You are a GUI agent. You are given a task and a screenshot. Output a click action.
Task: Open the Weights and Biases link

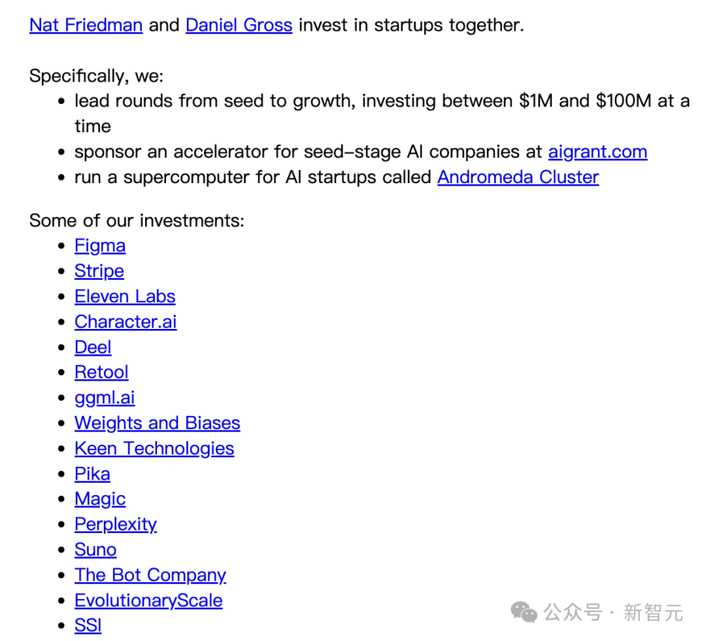[x=157, y=423]
